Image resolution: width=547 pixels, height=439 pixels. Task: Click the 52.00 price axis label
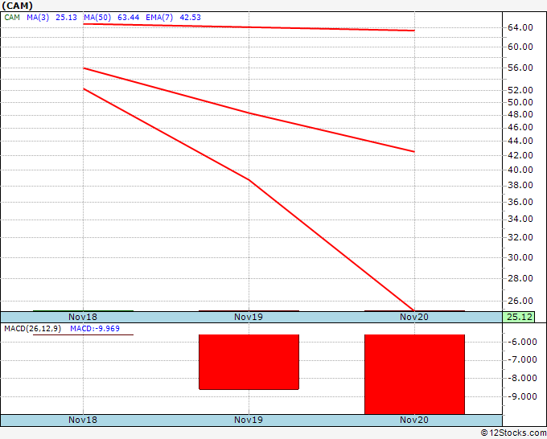coord(520,90)
